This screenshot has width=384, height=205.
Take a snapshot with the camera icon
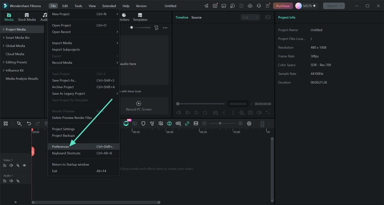click(250, 113)
